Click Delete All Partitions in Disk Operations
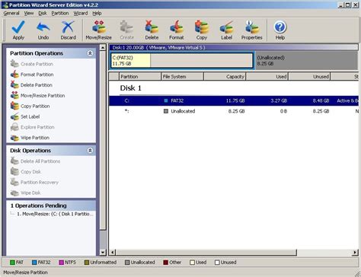361x277 pixels. [x=35, y=161]
